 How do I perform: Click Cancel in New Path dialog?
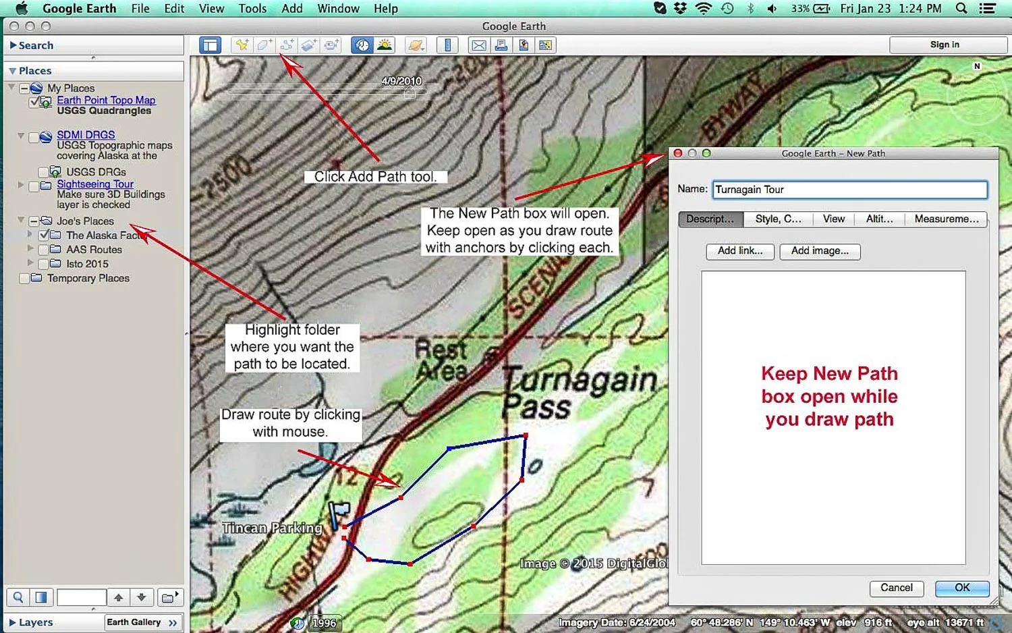[896, 588]
